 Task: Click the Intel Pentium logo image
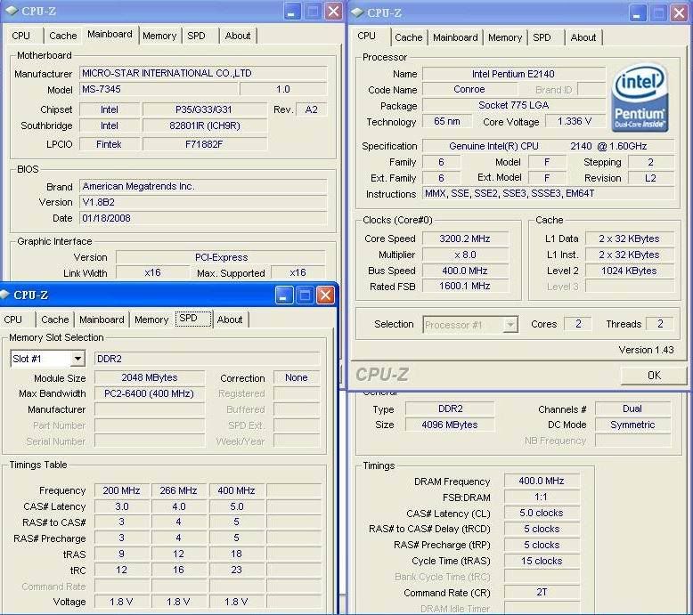click(640, 98)
